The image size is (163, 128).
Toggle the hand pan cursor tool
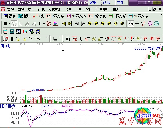coord(131,24)
